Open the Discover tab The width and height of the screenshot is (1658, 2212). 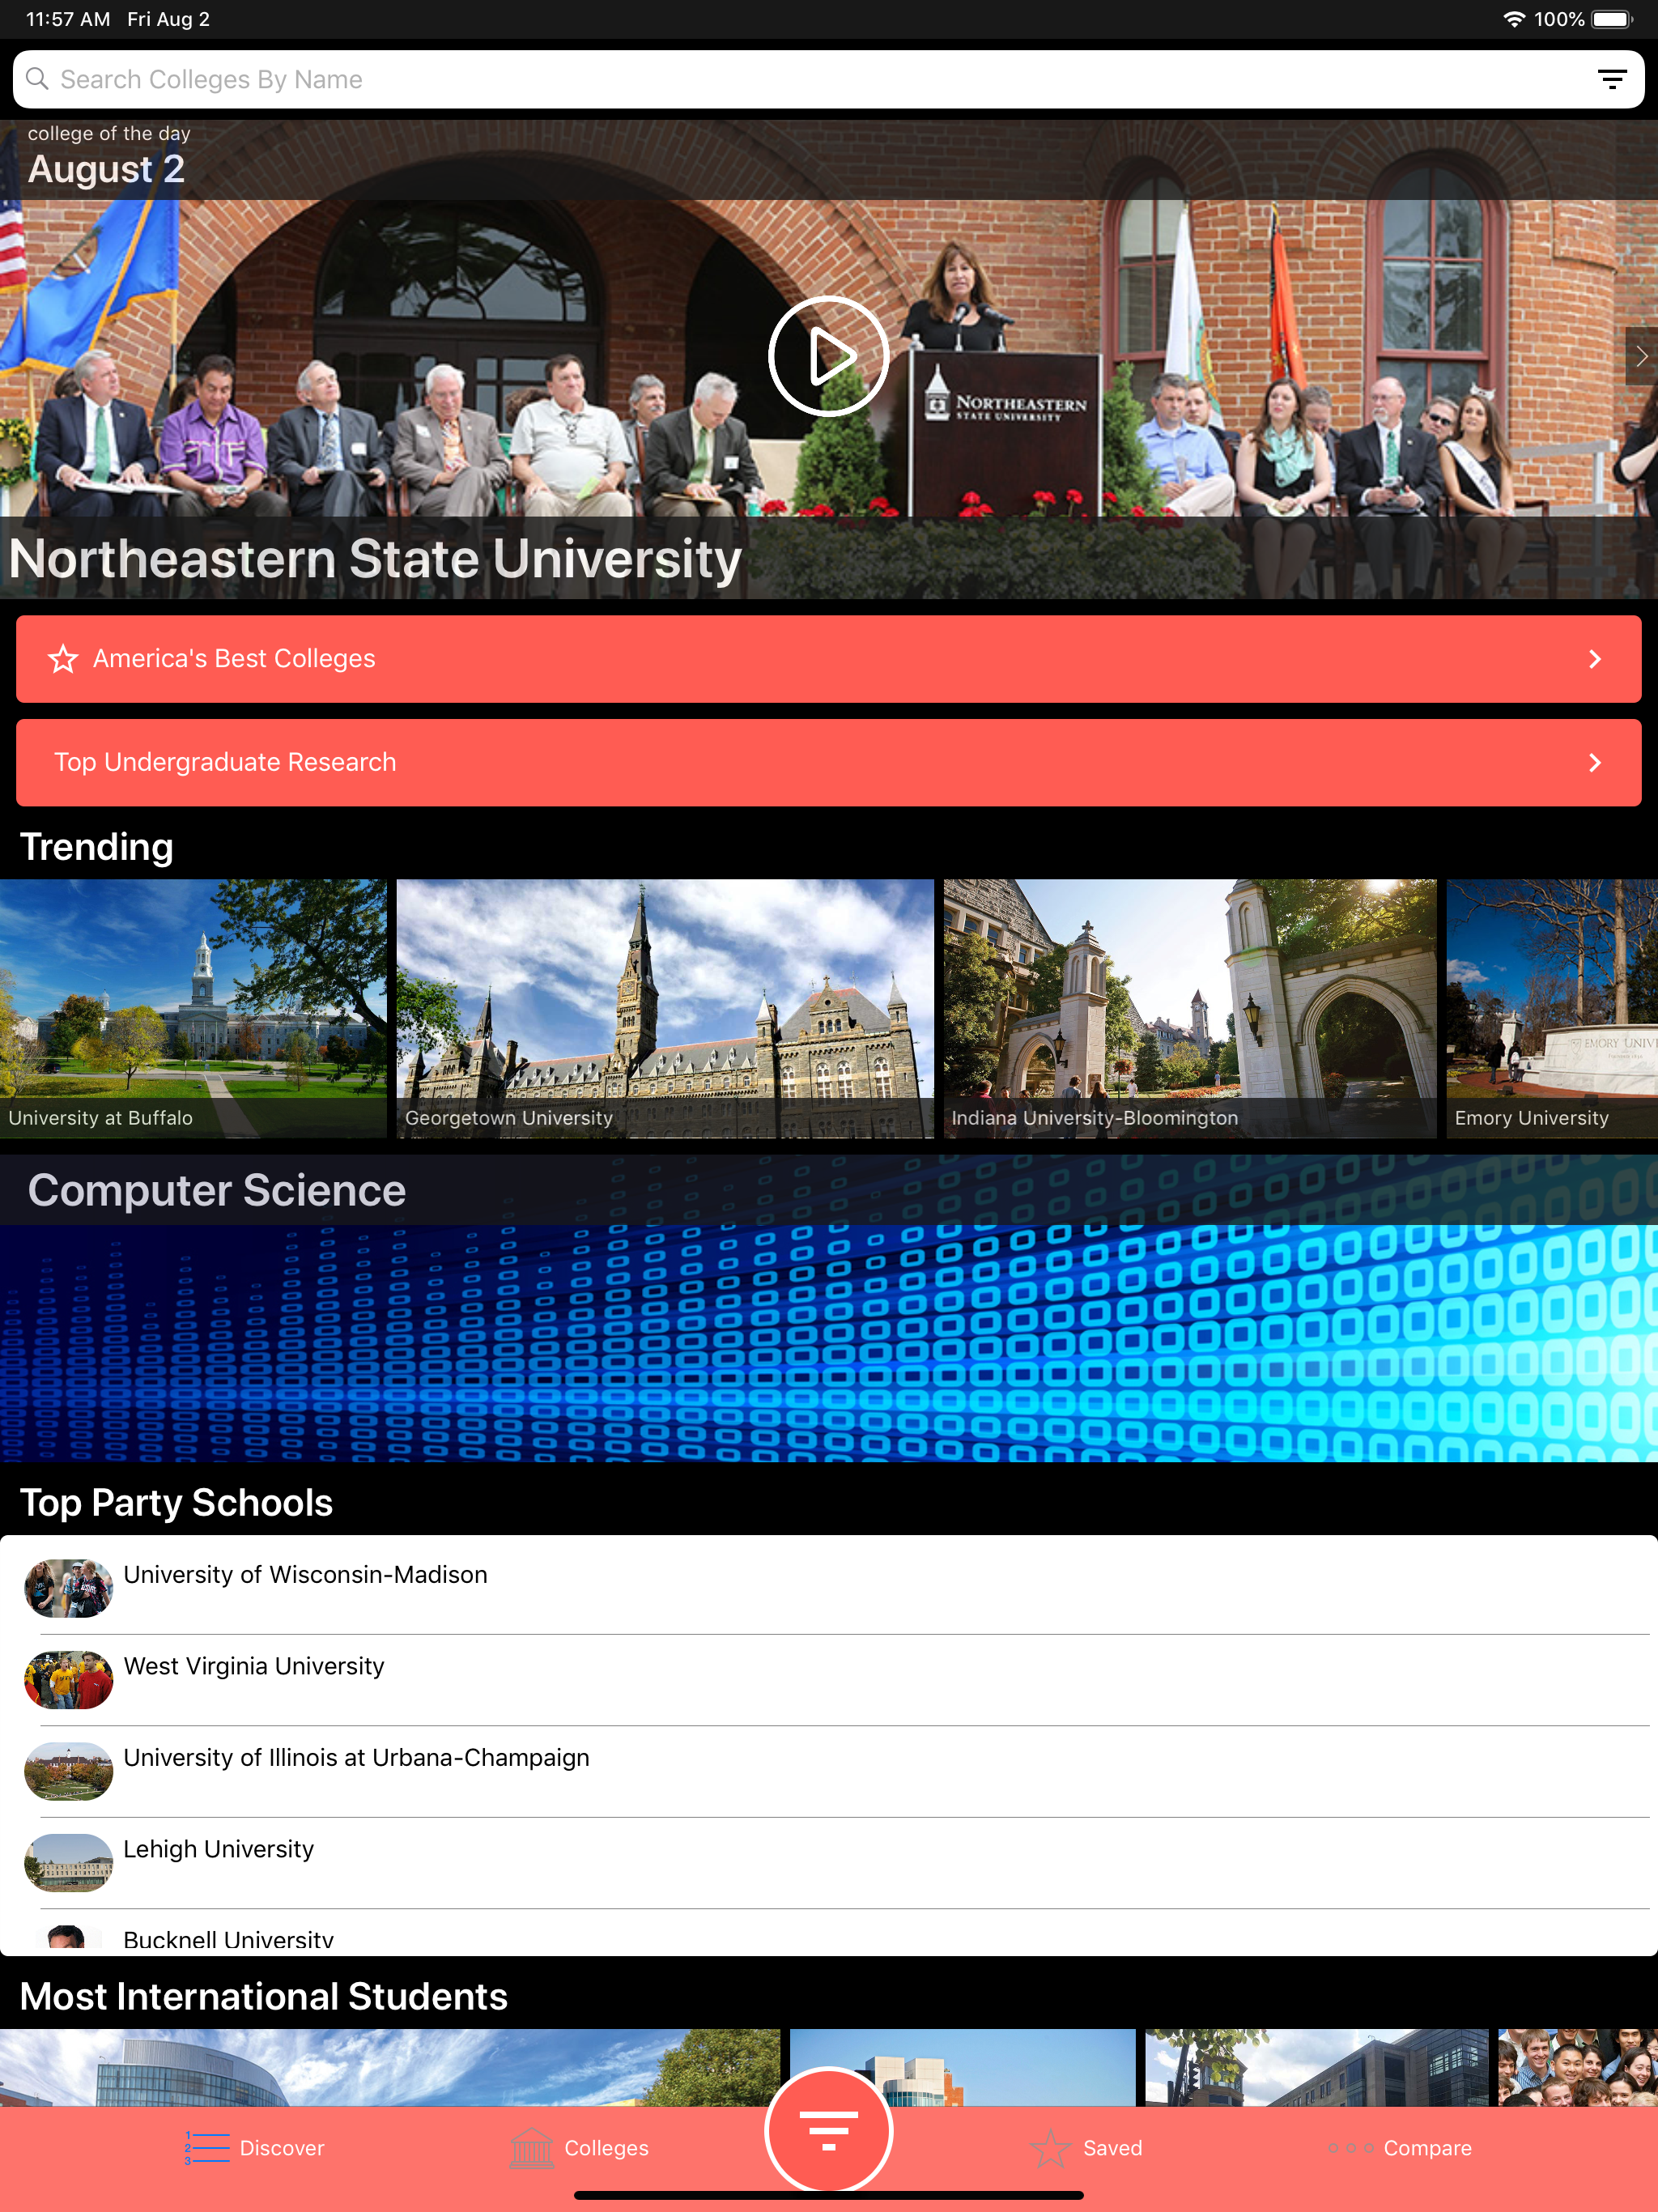(x=254, y=2148)
